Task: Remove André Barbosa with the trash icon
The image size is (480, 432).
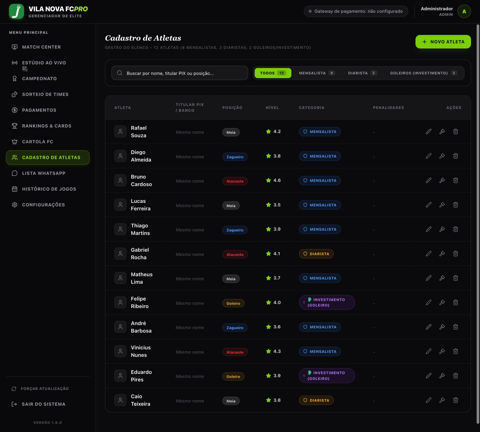Action: (x=455, y=327)
